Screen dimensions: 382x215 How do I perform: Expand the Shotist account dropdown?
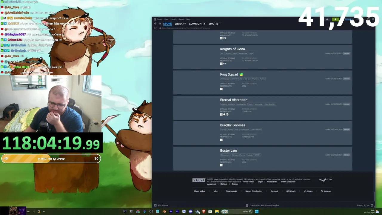348,19
